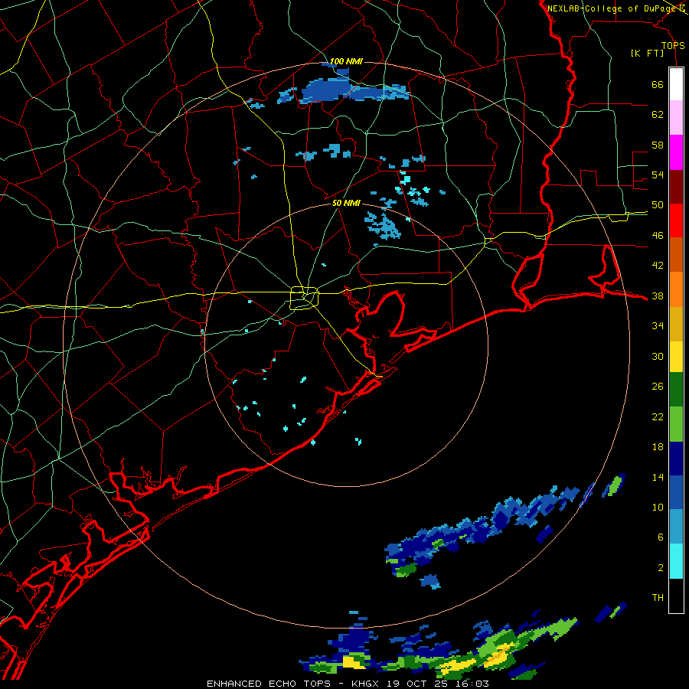Click the 100 NMI range ring label
Image resolution: width=689 pixels, height=689 pixels.
coord(346,61)
